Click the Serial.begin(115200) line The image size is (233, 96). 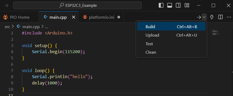58,52
